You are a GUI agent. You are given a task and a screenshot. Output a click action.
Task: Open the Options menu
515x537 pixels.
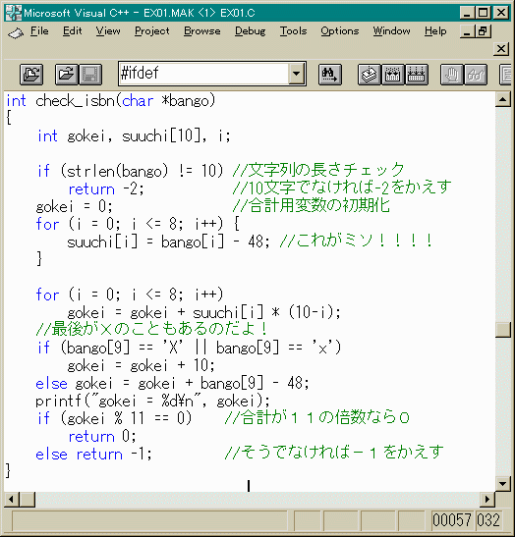pyautogui.click(x=340, y=31)
